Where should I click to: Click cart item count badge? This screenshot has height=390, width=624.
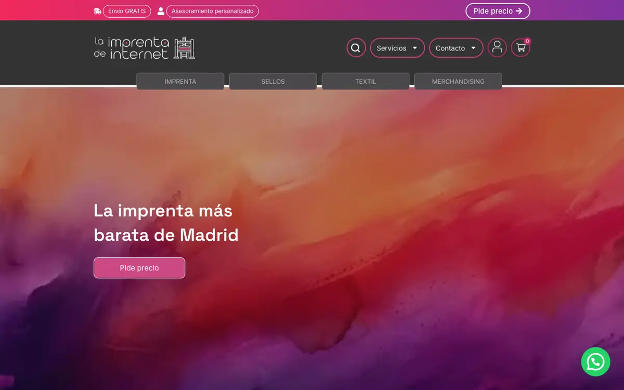click(527, 41)
